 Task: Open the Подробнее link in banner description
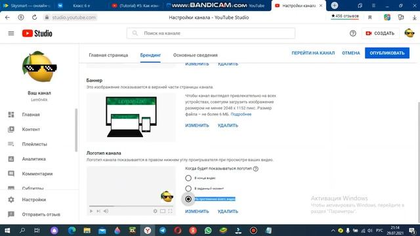click(241, 114)
